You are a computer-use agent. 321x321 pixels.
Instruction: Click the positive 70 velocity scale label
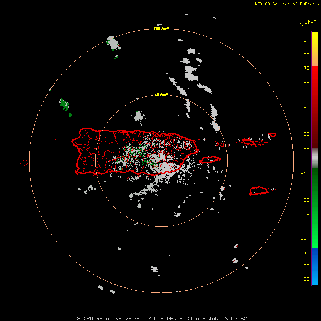click(x=306, y=68)
